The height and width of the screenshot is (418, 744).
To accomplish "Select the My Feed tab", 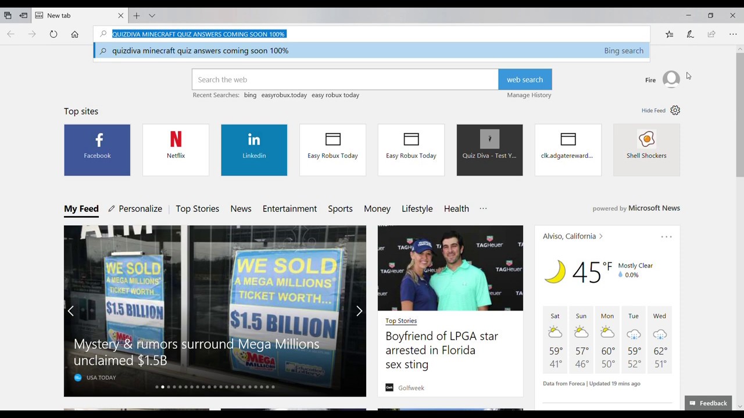I will [x=81, y=209].
